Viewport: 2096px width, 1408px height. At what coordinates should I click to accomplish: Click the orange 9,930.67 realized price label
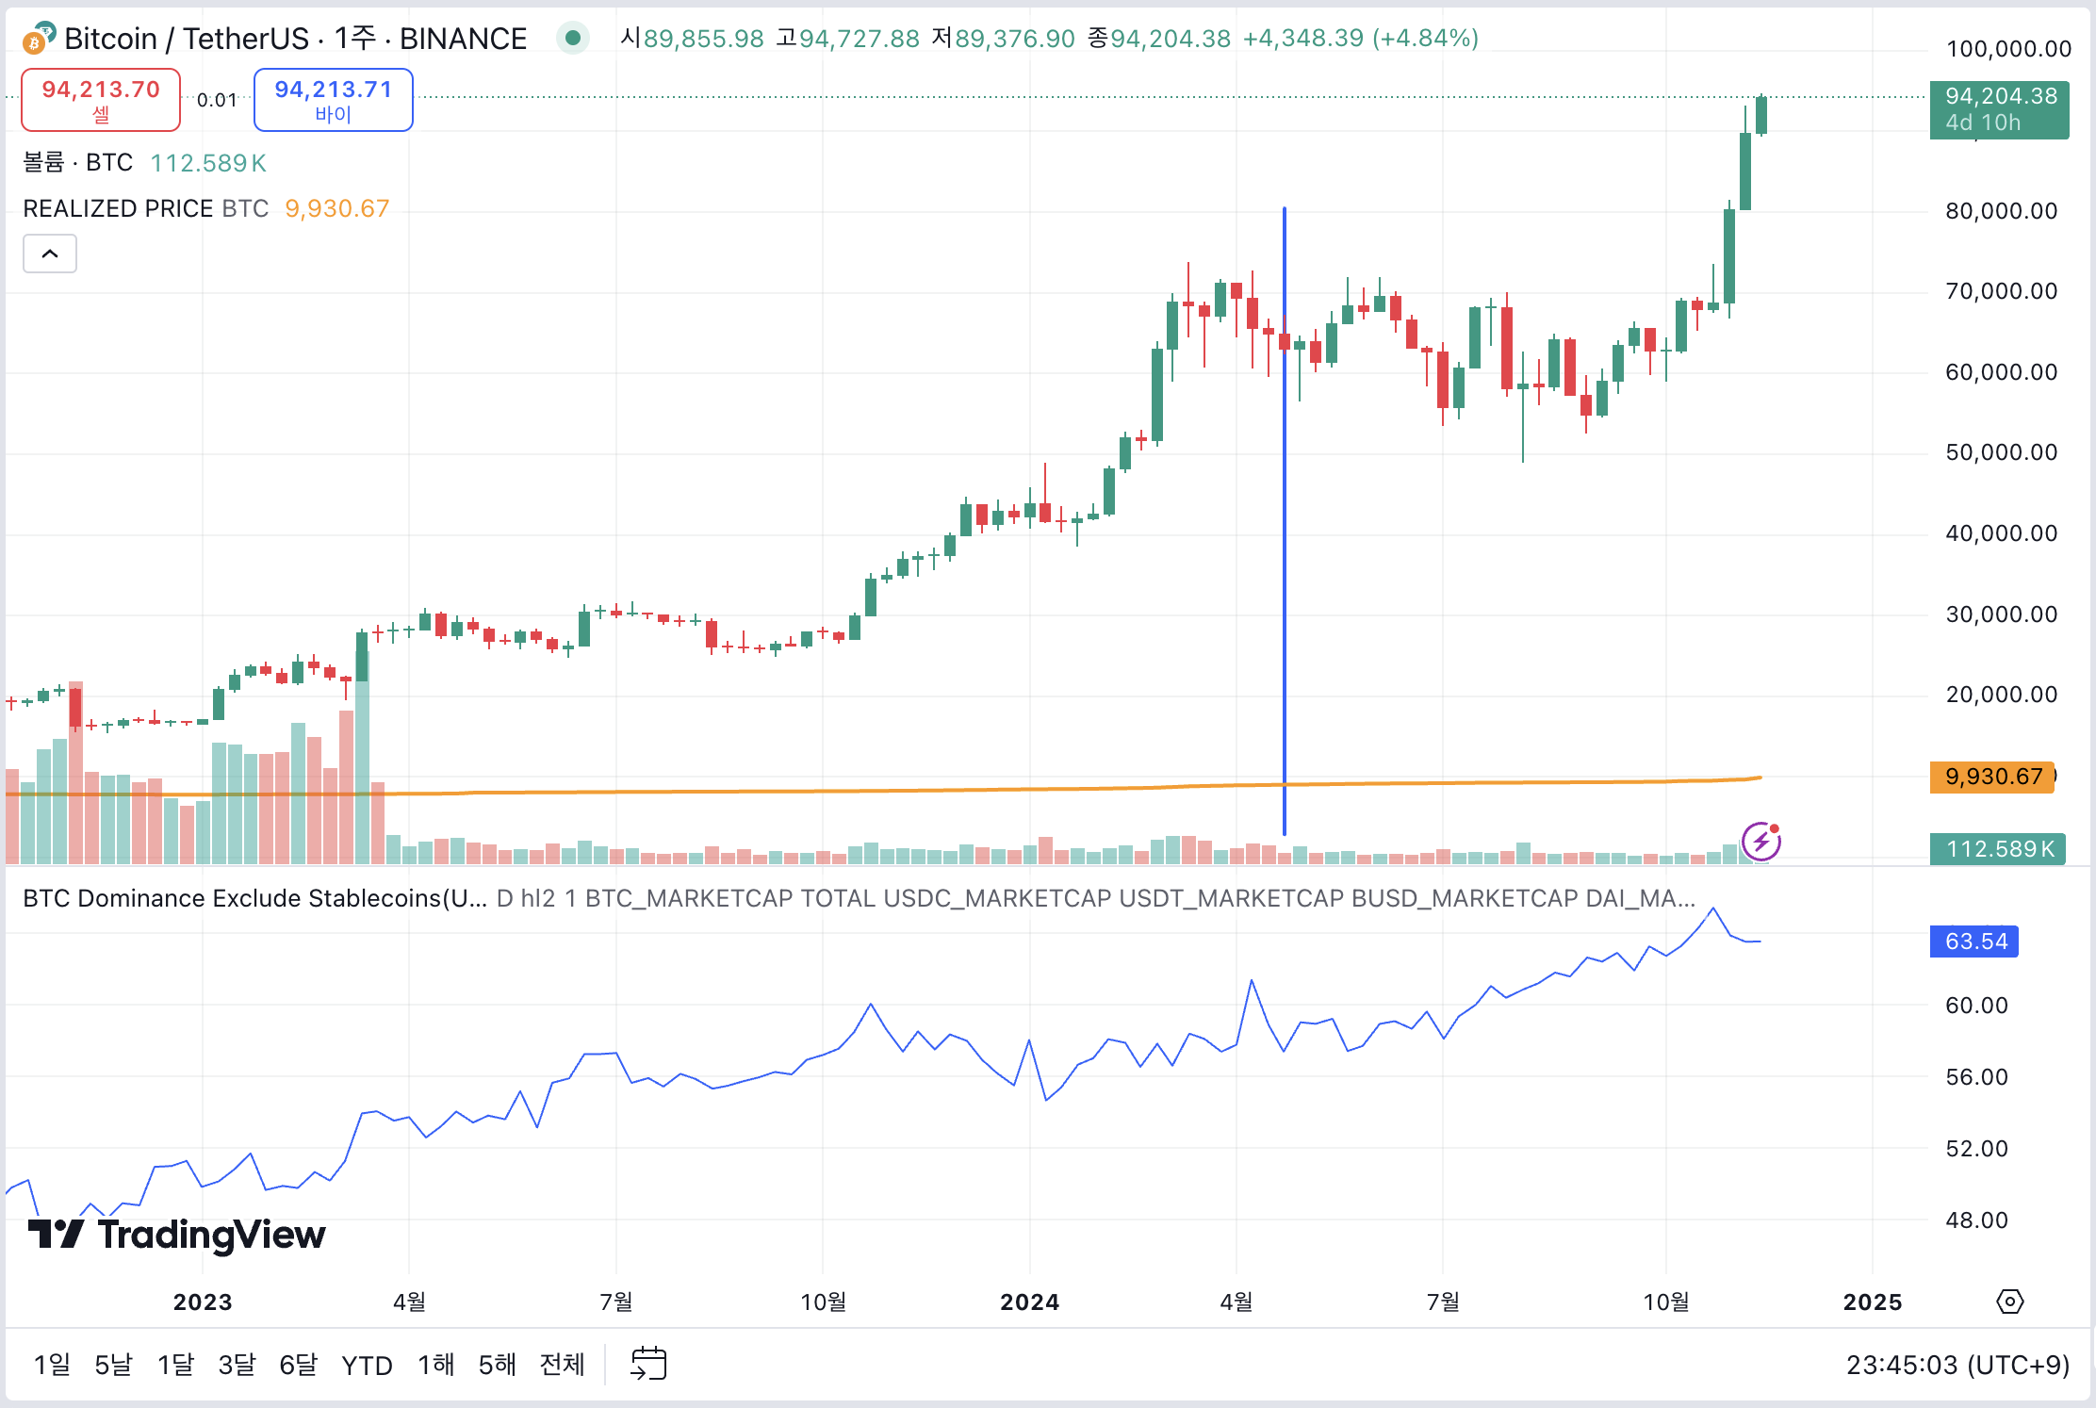1992,777
